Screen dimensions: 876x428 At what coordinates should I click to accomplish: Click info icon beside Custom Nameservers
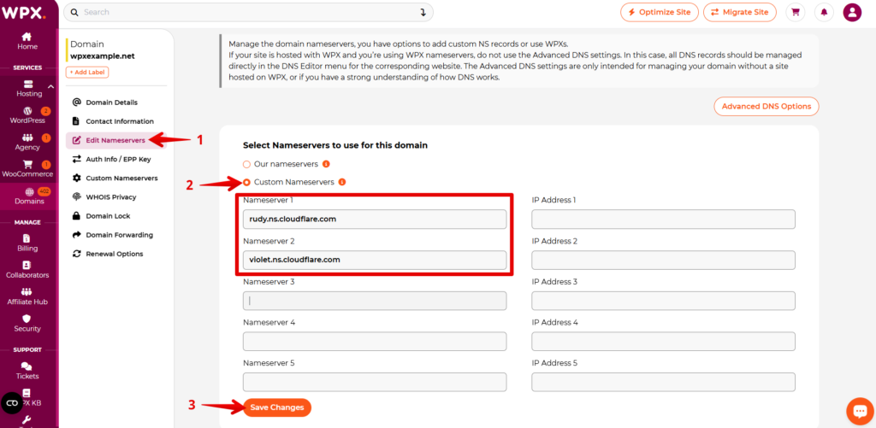coord(342,182)
